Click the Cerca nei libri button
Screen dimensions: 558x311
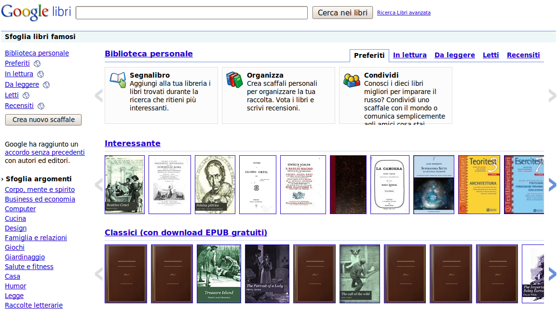(343, 13)
